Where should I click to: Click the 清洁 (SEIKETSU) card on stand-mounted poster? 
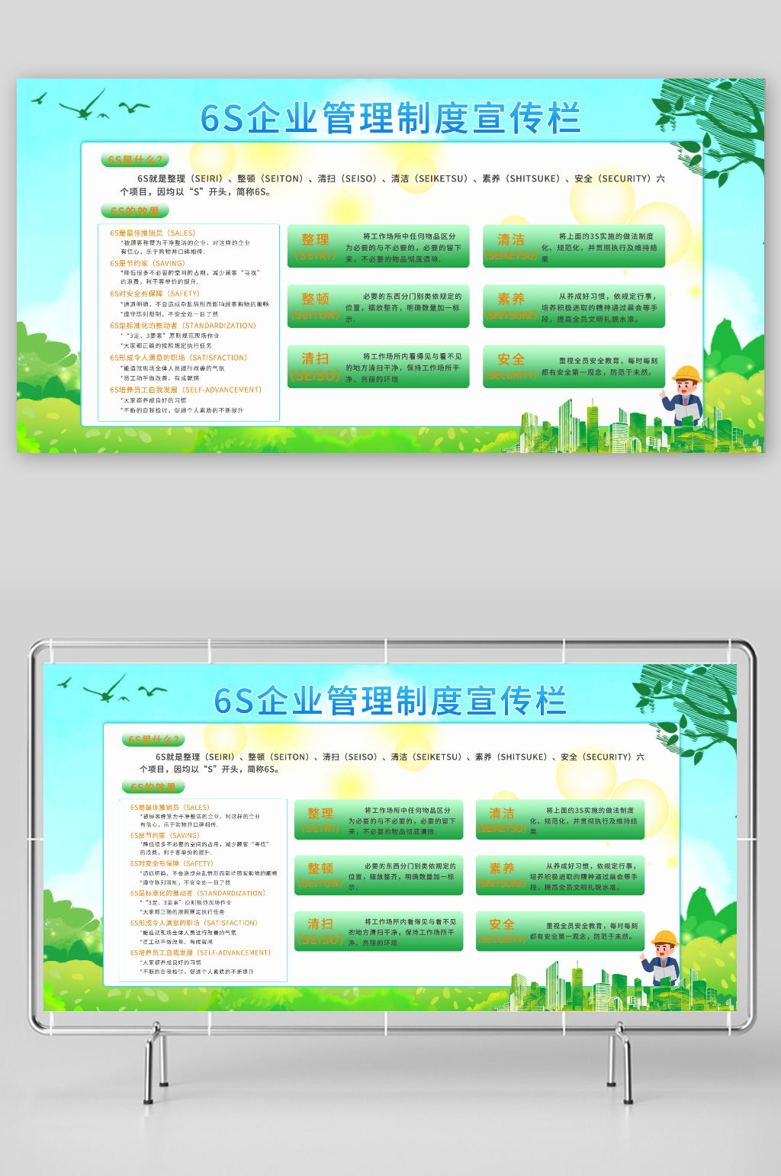[561, 820]
